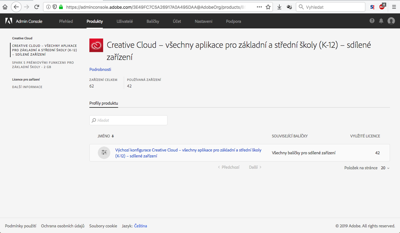Image resolution: width=400 pixels, height=233 pixels.
Task: Click Všechny balíčky pro sdílené zařízení cell
Action: click(304, 153)
